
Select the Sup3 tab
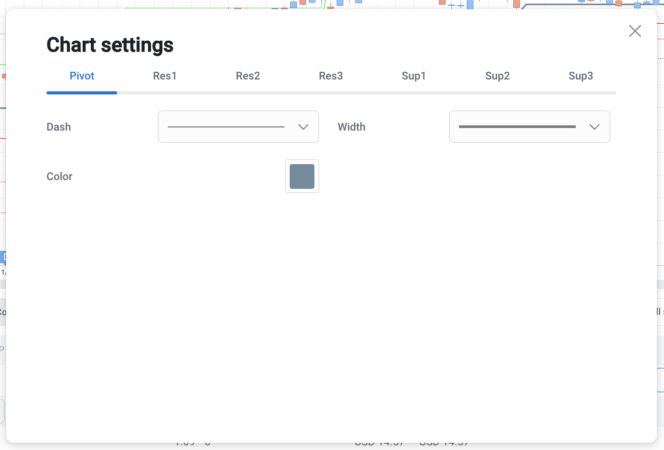[x=580, y=76]
